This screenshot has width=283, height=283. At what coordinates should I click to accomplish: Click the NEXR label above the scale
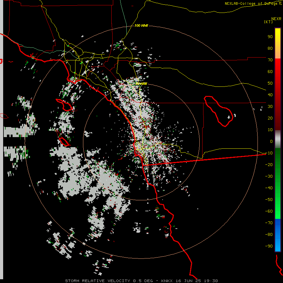click(x=276, y=19)
